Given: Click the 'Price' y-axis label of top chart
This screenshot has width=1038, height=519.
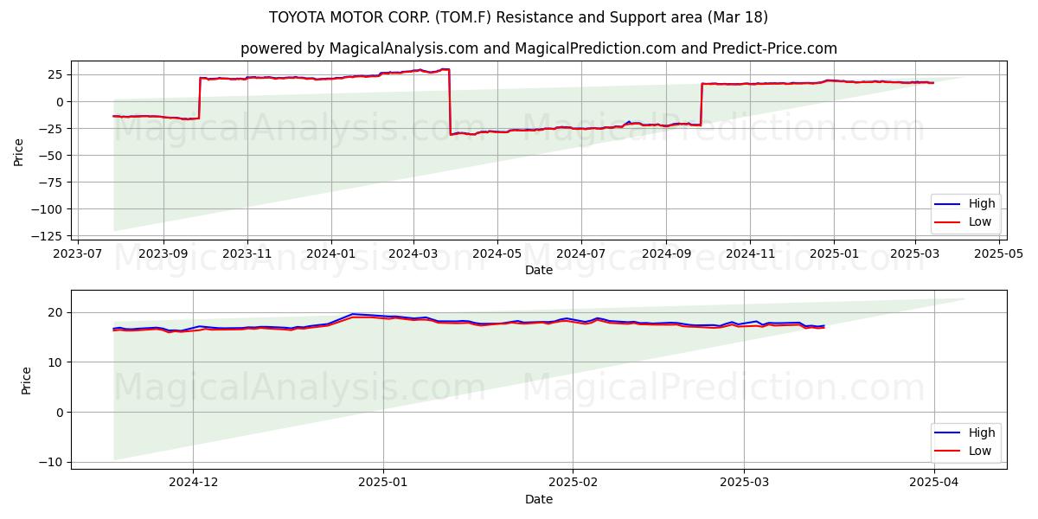Looking at the screenshot, I should [20, 152].
